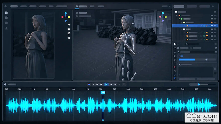Toggle first visibility pill on highlighted outliner row
The width and height of the screenshot is (221, 124).
tap(212, 26)
